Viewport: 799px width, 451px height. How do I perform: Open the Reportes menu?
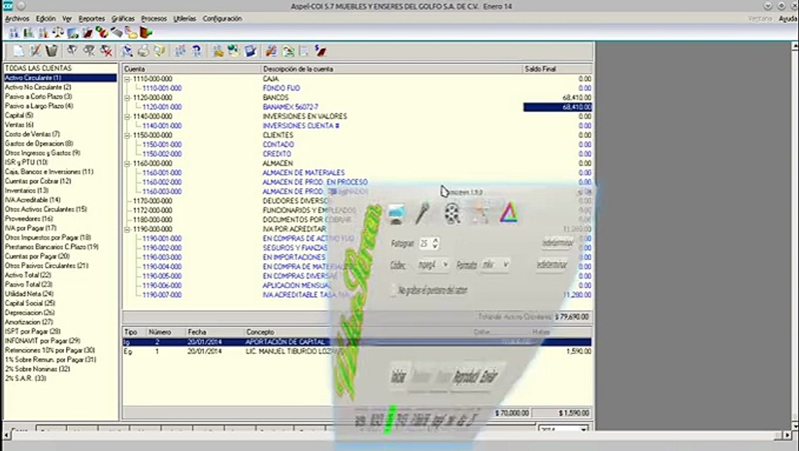point(92,19)
